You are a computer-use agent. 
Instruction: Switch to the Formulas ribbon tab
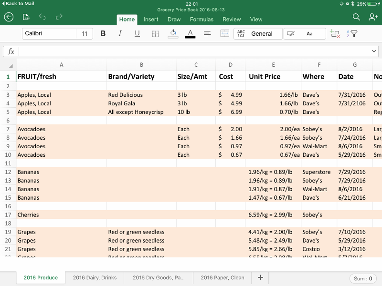(x=202, y=20)
